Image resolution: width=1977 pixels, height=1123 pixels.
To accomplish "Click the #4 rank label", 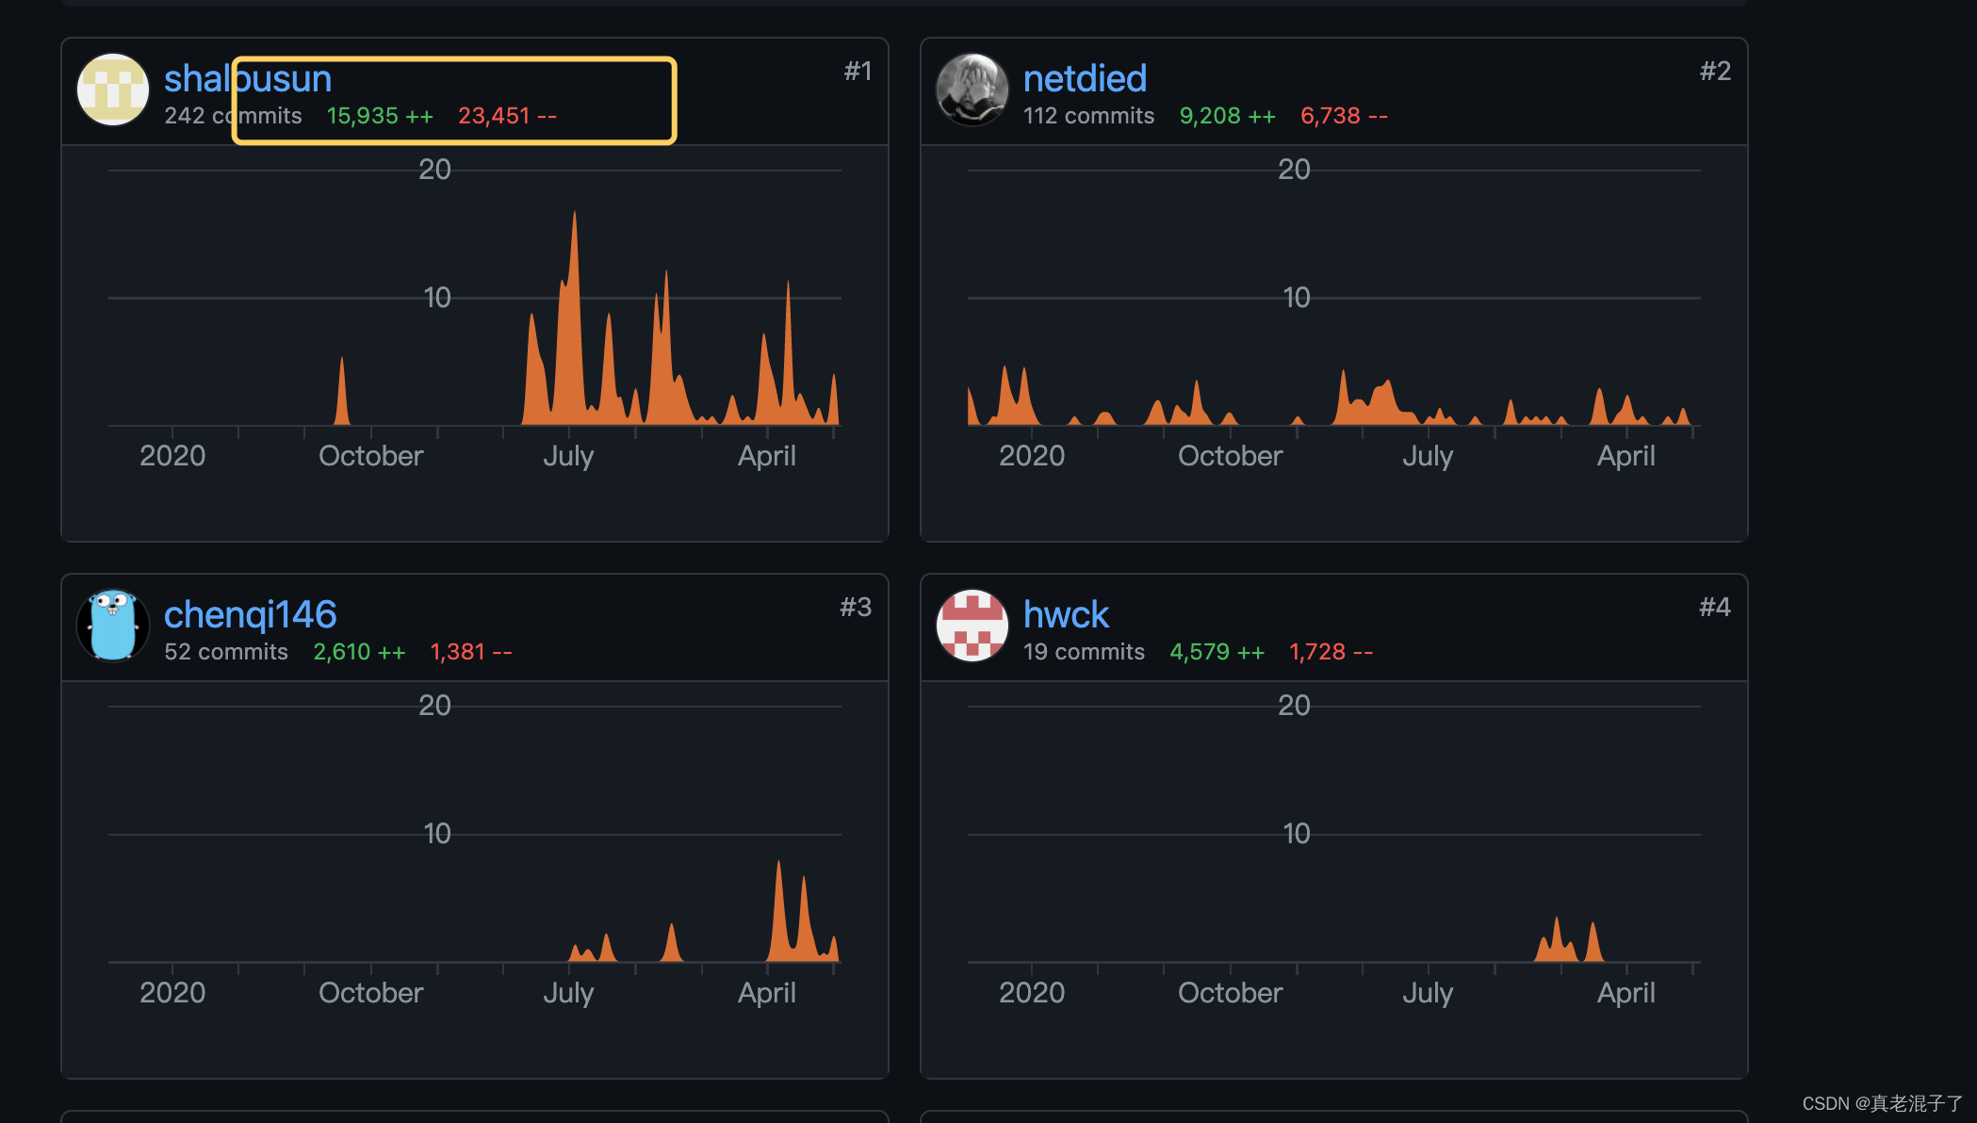I will [1715, 607].
